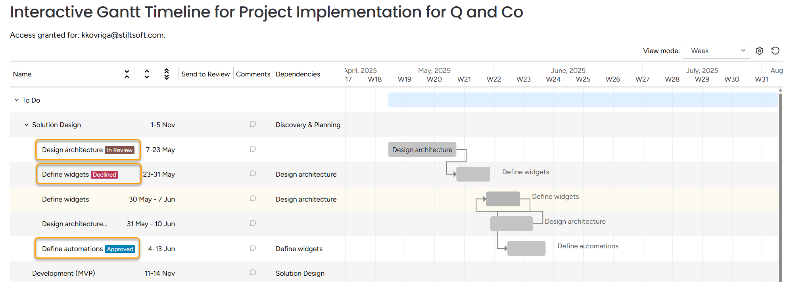Click the Send to Review column header
This screenshot has width=789, height=282.
(x=205, y=74)
